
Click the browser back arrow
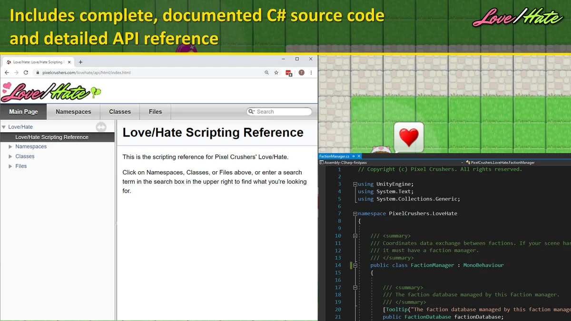pyautogui.click(x=7, y=73)
